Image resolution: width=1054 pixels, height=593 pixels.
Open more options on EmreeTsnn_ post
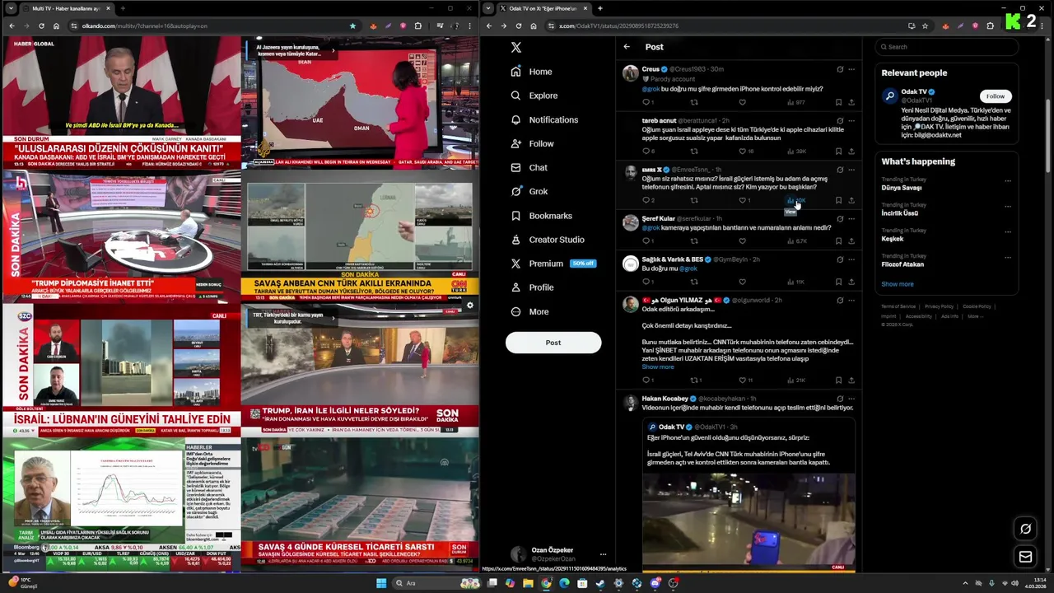tap(851, 169)
